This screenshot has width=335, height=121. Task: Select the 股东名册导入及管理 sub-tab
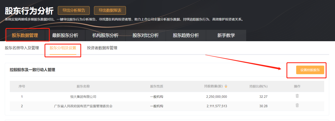(x=22, y=48)
